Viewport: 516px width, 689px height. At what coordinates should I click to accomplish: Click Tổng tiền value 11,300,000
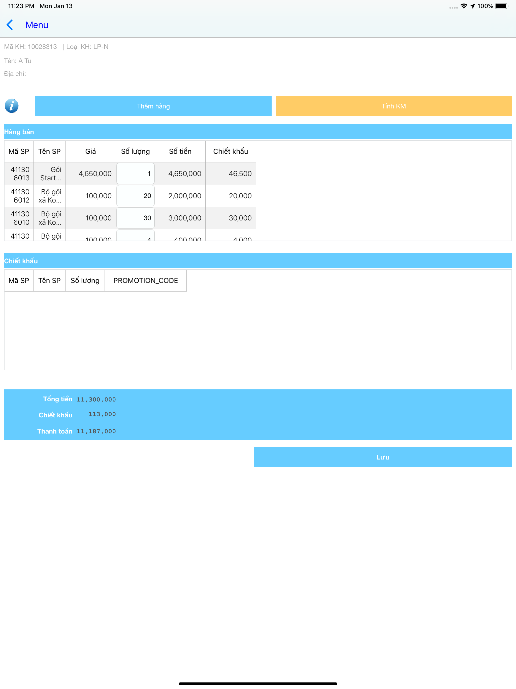pos(96,399)
